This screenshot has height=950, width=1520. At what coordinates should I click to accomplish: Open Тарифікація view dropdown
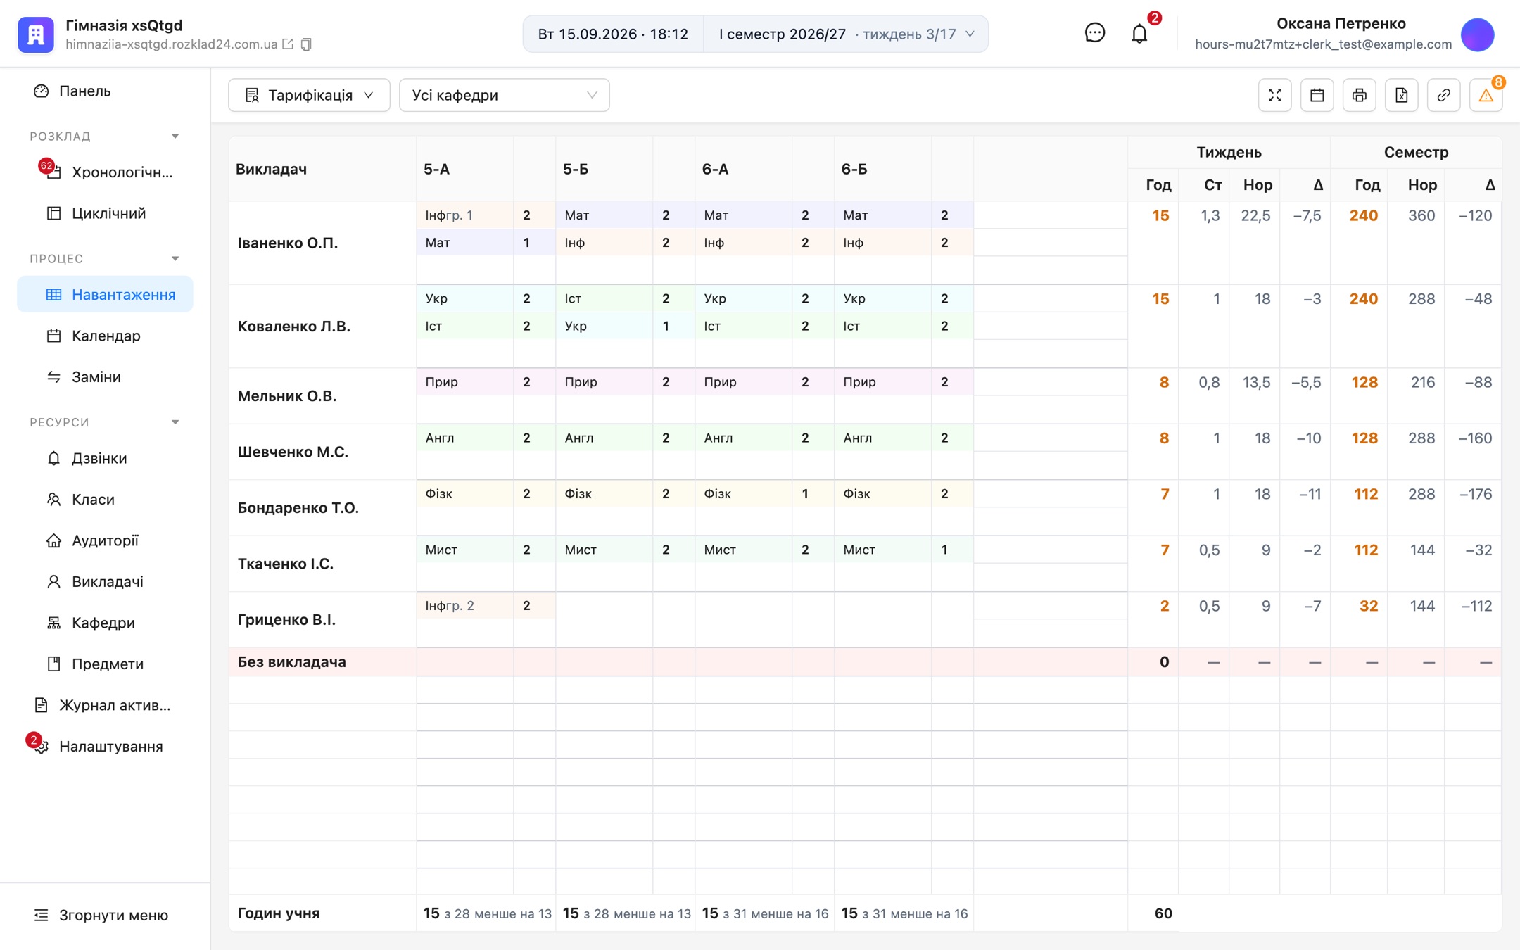click(309, 95)
